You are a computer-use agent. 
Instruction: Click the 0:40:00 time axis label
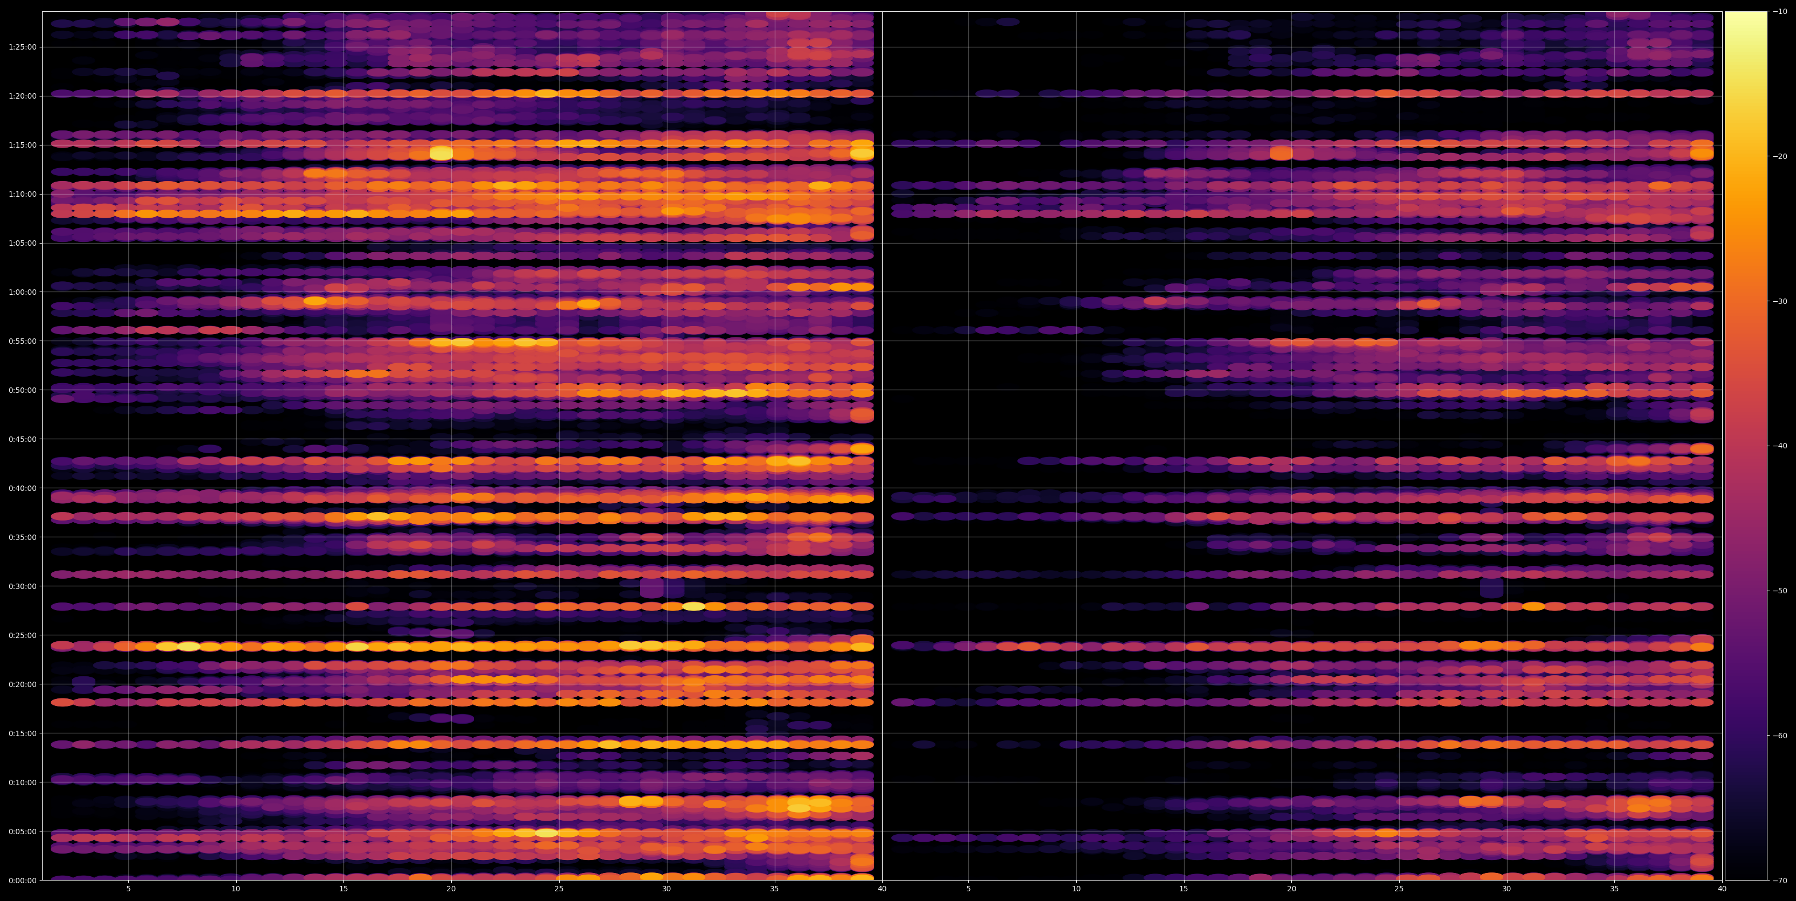pos(22,488)
